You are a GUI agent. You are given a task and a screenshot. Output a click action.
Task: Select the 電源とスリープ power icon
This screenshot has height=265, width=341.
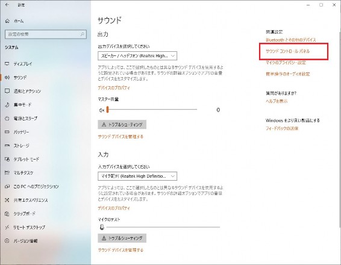coord(7,119)
